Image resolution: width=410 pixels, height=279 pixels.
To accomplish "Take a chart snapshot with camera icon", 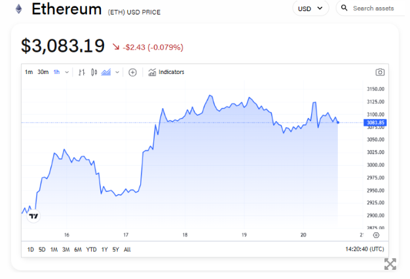I will (379, 72).
